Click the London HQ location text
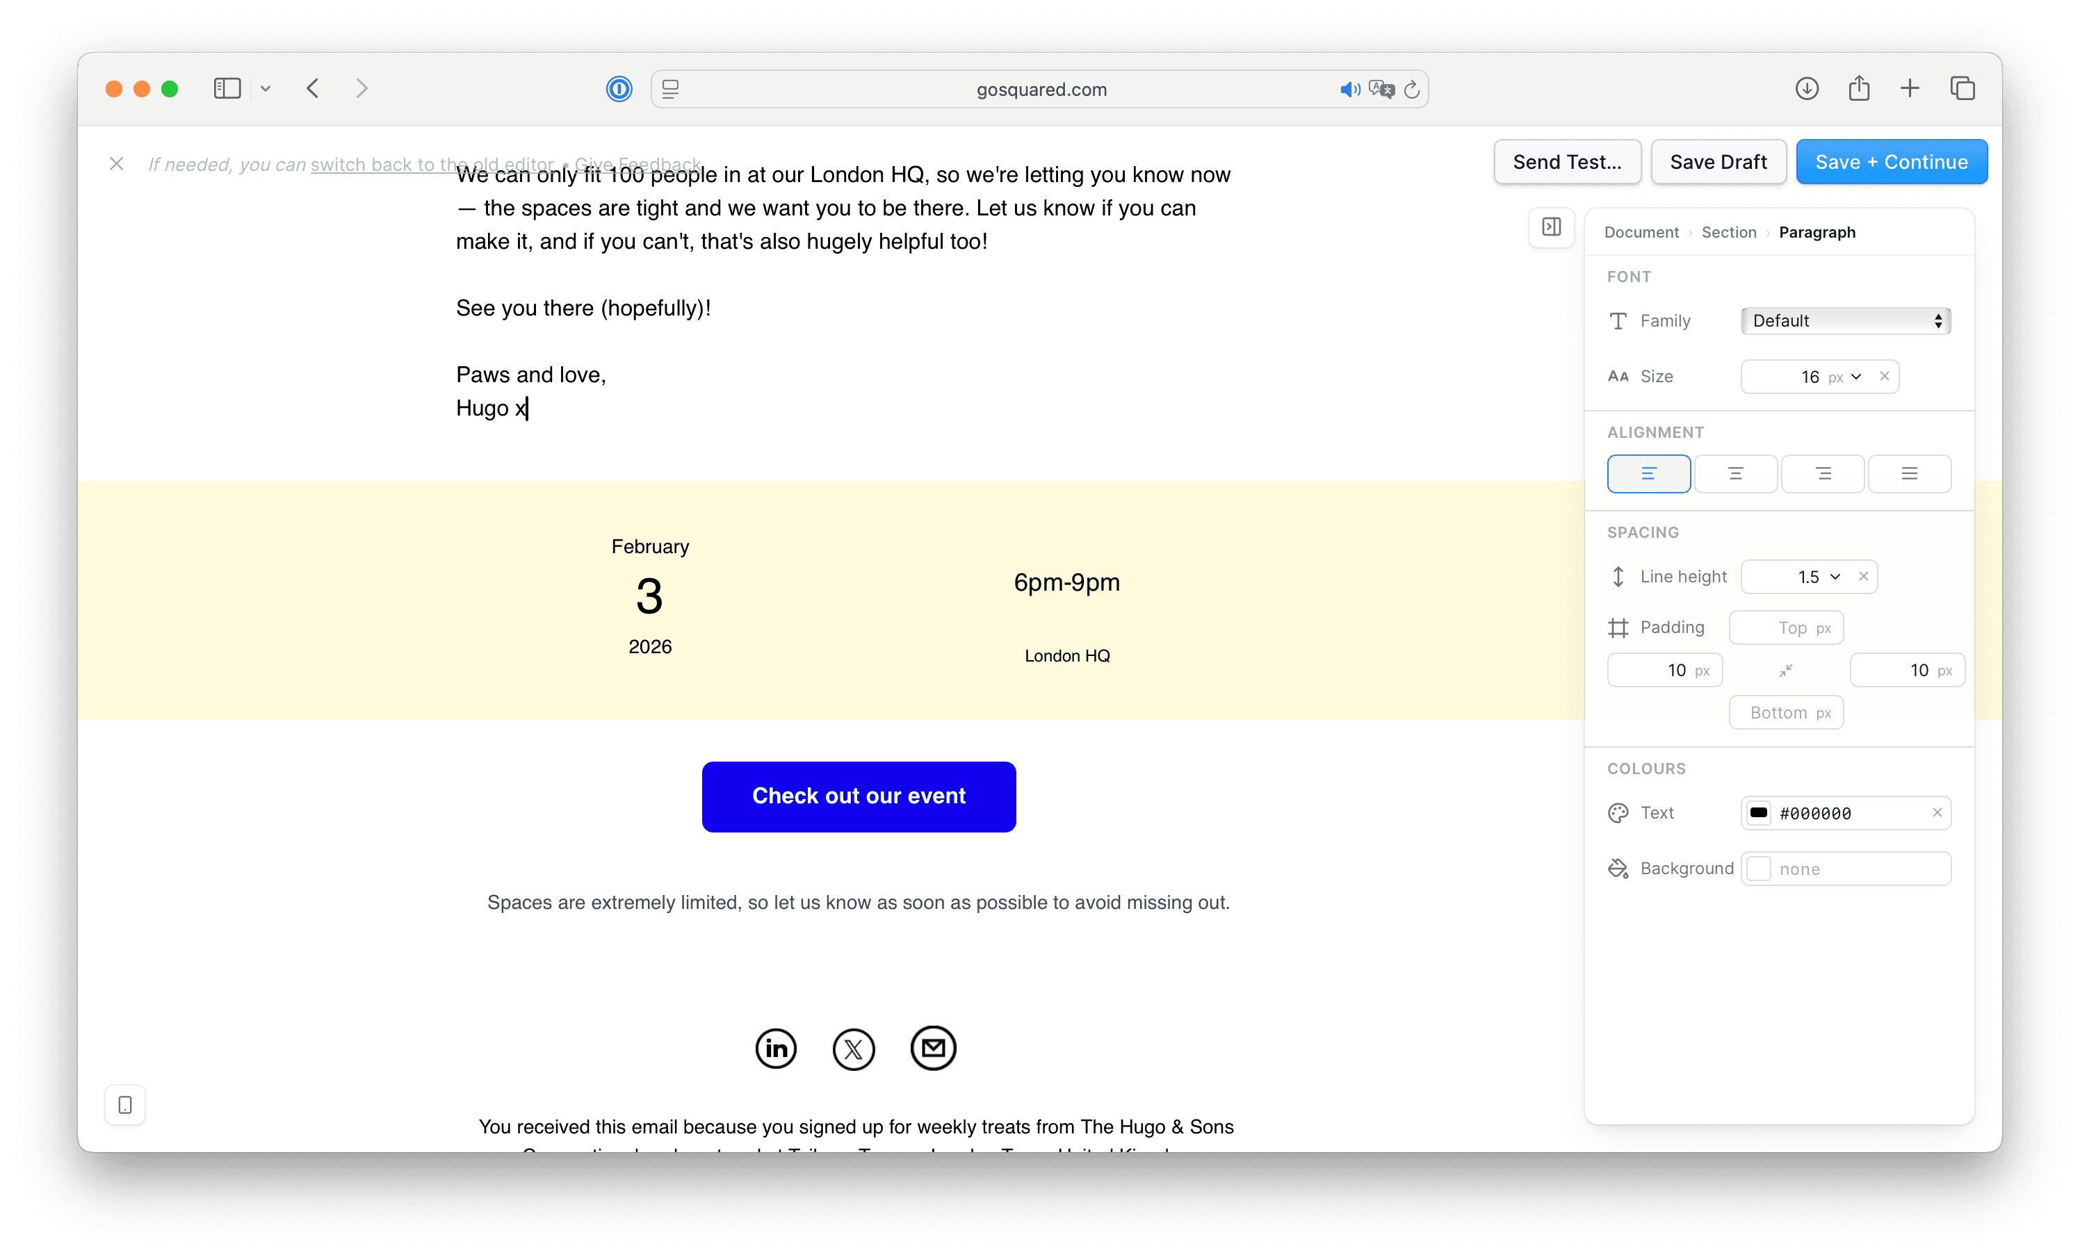This screenshot has height=1255, width=2080. pyautogui.click(x=1067, y=656)
